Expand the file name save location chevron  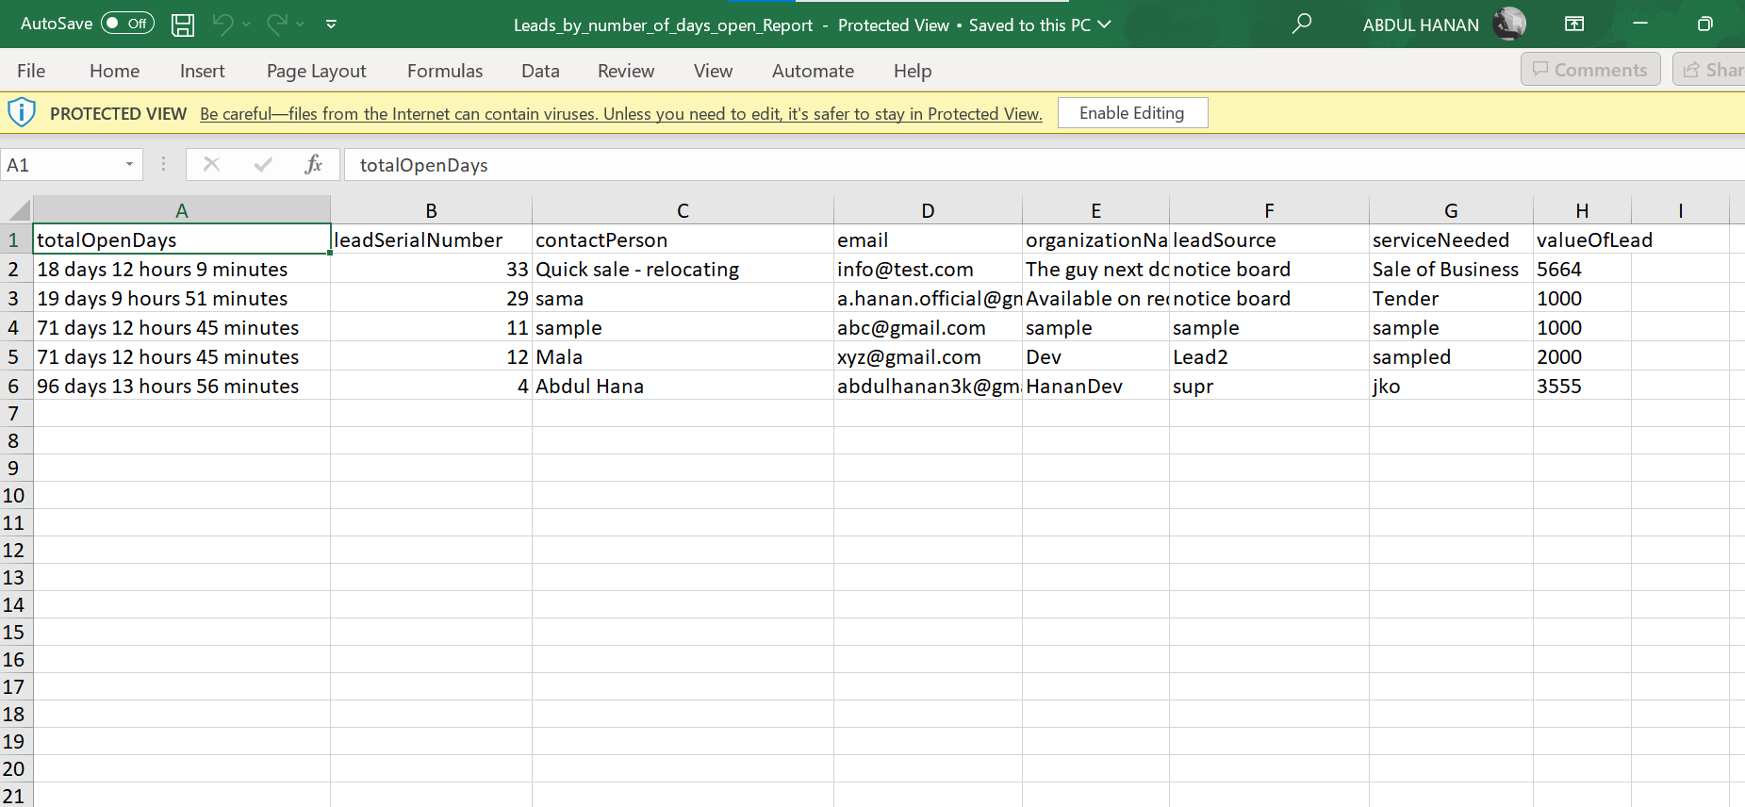coord(1104,25)
